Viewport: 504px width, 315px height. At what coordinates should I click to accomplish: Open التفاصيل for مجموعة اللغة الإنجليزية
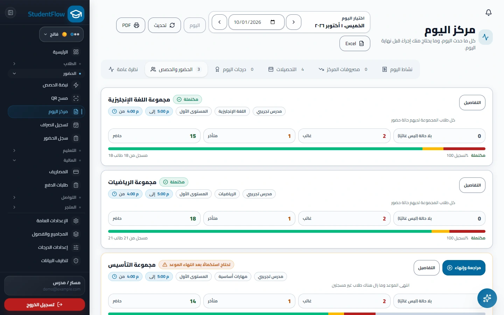[x=472, y=103]
